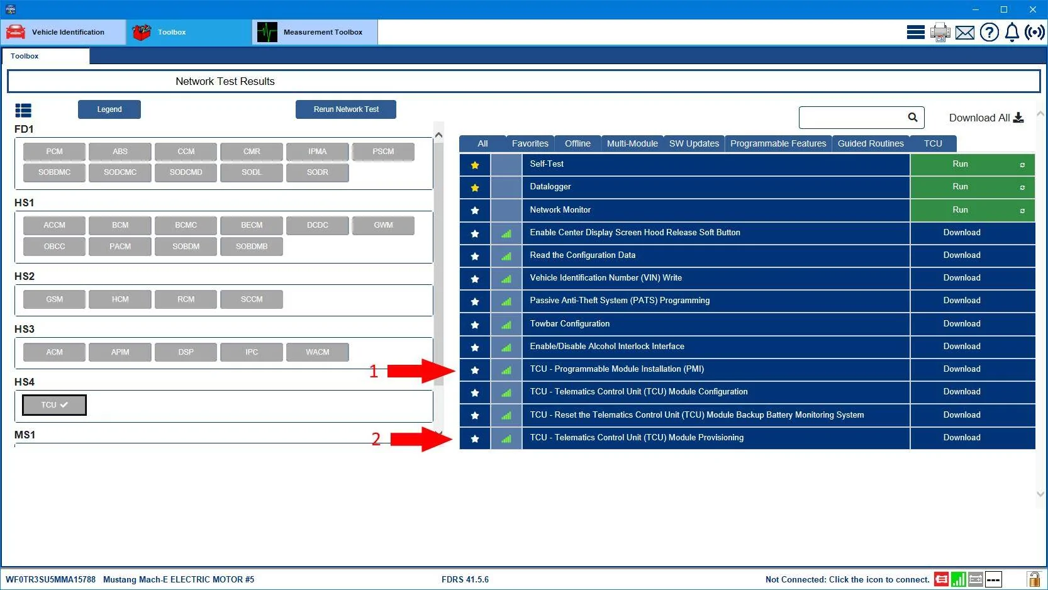This screenshot has height=590, width=1048.
Task: Toggle favorite star for Alcohol Interlock Interface
Action: coord(475,347)
